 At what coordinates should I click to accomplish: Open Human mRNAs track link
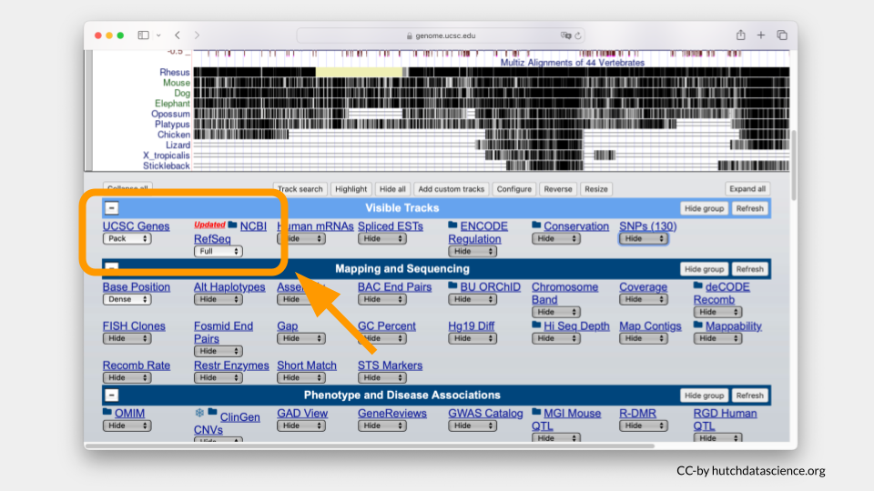coord(315,226)
